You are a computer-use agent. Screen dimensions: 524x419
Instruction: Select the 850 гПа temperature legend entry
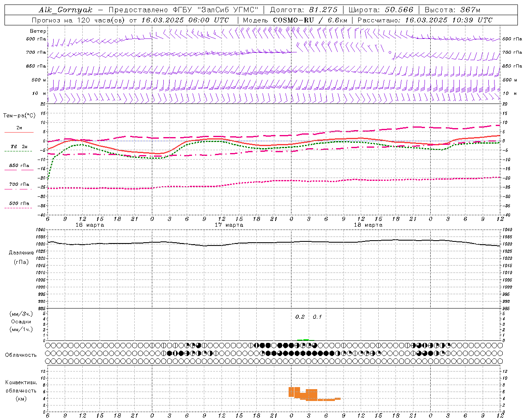pyautogui.click(x=19, y=166)
